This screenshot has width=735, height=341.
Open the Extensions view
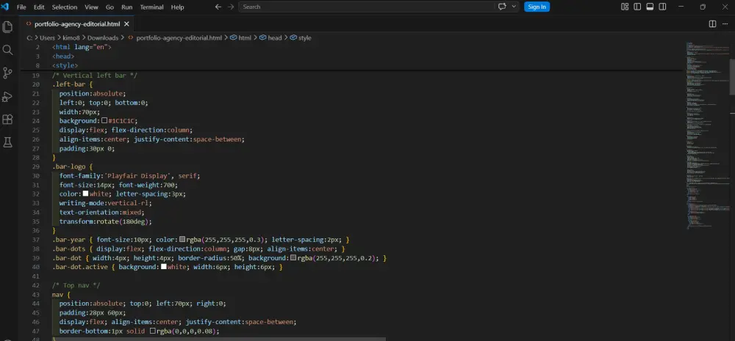[x=7, y=120]
